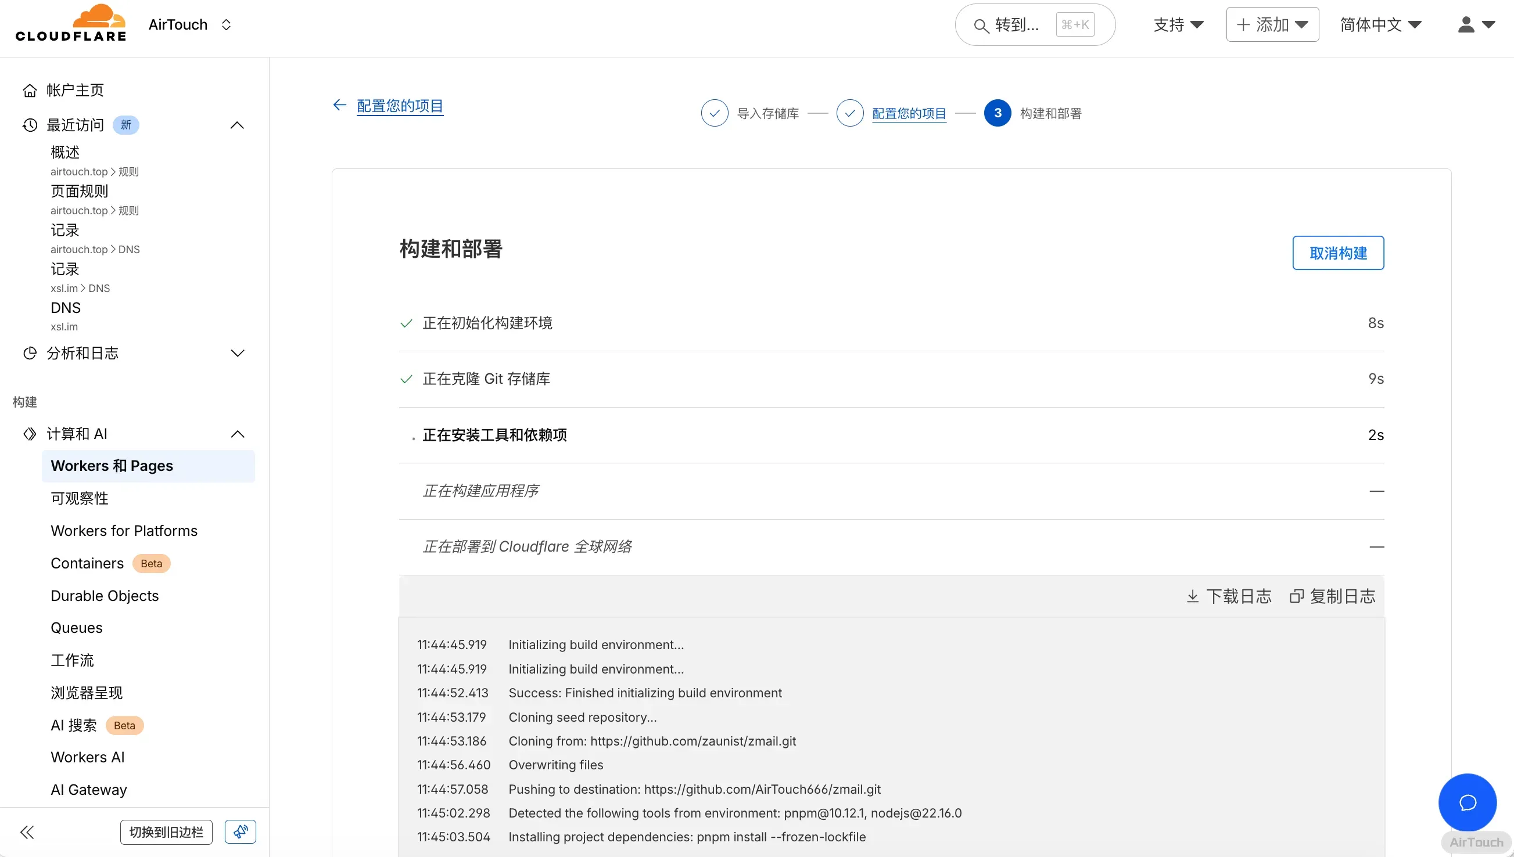The height and width of the screenshot is (857, 1514).
Task: Go to 帐户主页 home item
Action: pyautogui.click(x=75, y=90)
